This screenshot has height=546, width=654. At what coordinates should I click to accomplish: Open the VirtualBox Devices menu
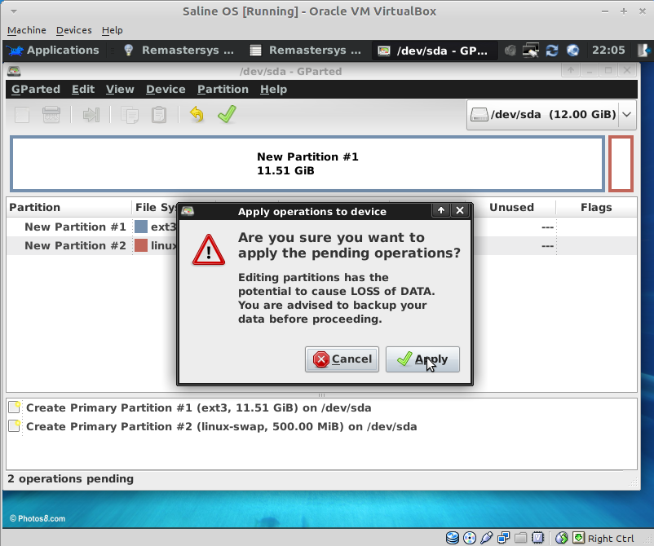74,30
